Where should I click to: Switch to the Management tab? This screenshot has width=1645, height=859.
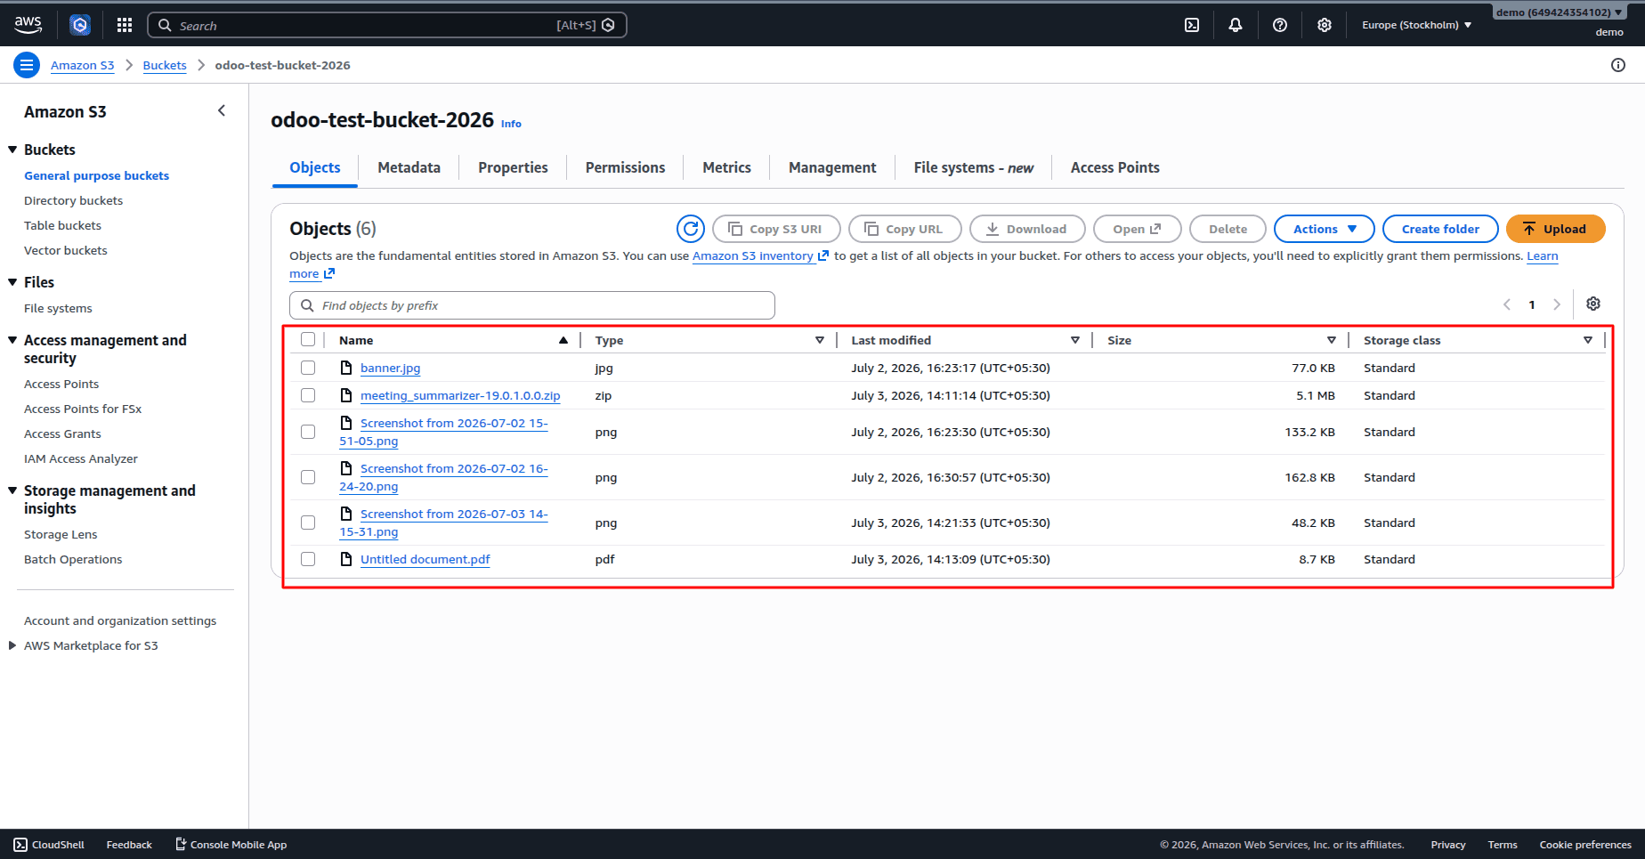[x=832, y=167]
